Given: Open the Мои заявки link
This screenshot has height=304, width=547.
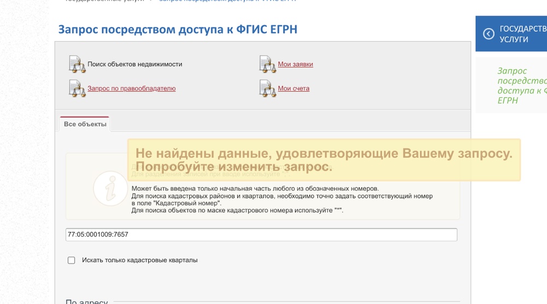Looking at the screenshot, I should click(x=295, y=64).
